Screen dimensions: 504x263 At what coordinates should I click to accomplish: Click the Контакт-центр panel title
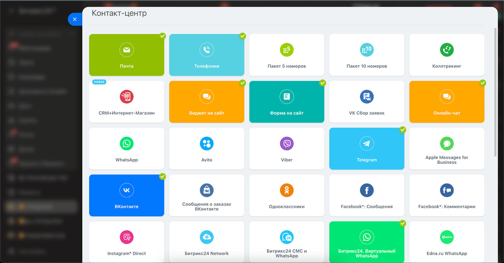pos(119,13)
